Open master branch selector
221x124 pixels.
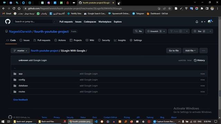[x=20, y=51]
